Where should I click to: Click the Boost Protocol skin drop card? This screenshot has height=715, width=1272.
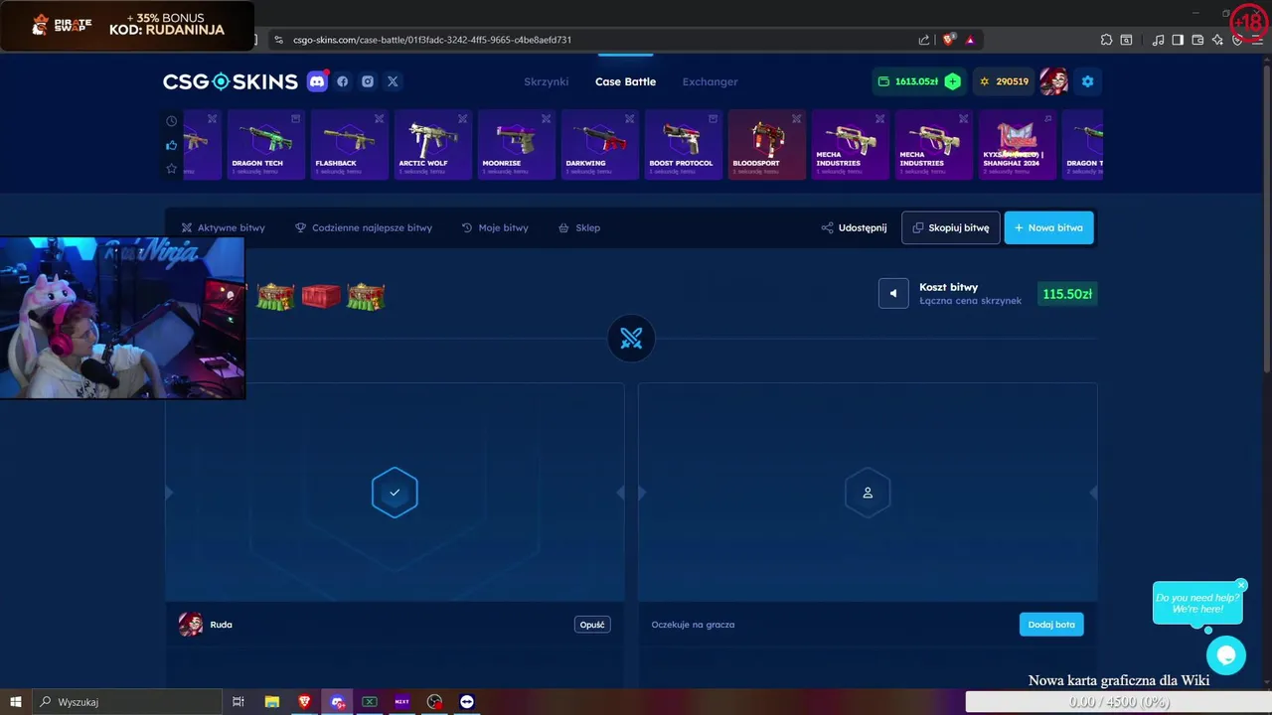pyautogui.click(x=683, y=144)
